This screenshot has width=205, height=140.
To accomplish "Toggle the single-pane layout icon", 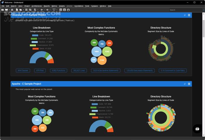I will pos(68,10).
